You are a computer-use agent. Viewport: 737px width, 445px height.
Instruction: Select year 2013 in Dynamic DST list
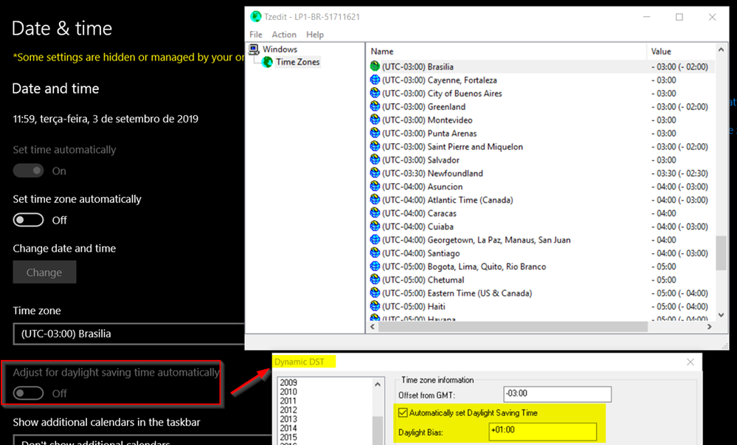(288, 419)
